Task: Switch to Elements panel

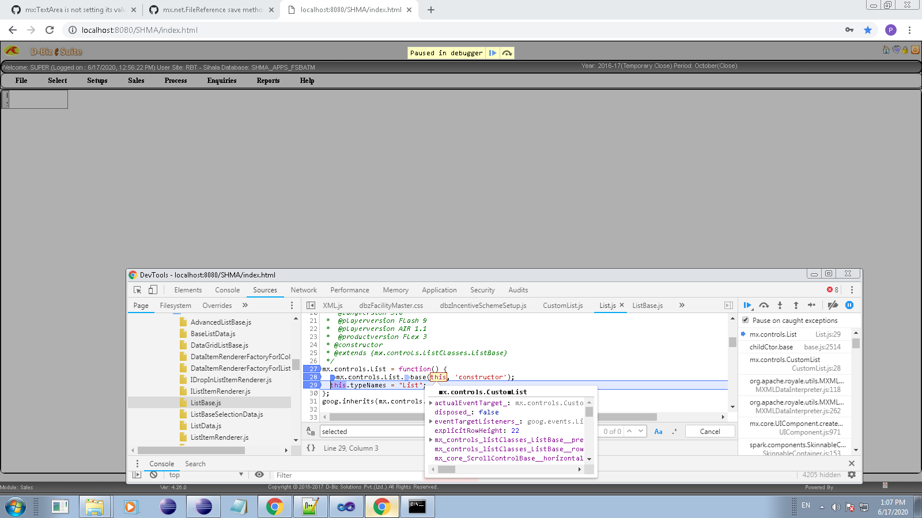Action: (188, 290)
